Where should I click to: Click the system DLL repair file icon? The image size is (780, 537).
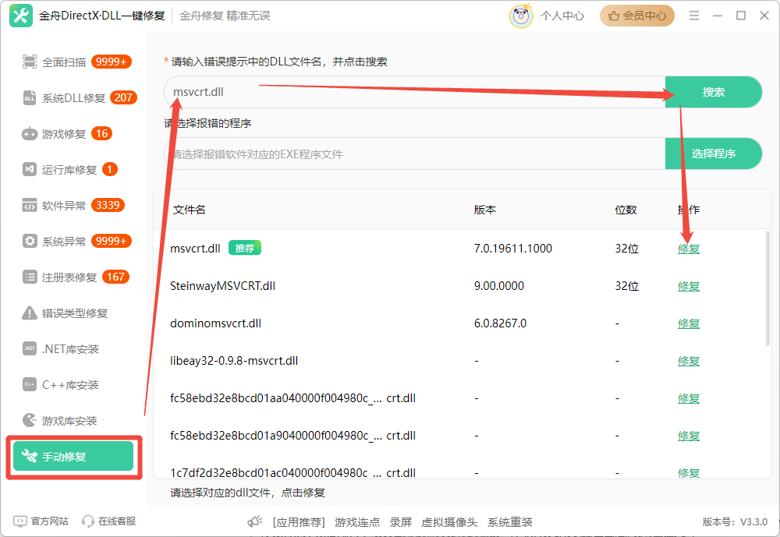30,97
